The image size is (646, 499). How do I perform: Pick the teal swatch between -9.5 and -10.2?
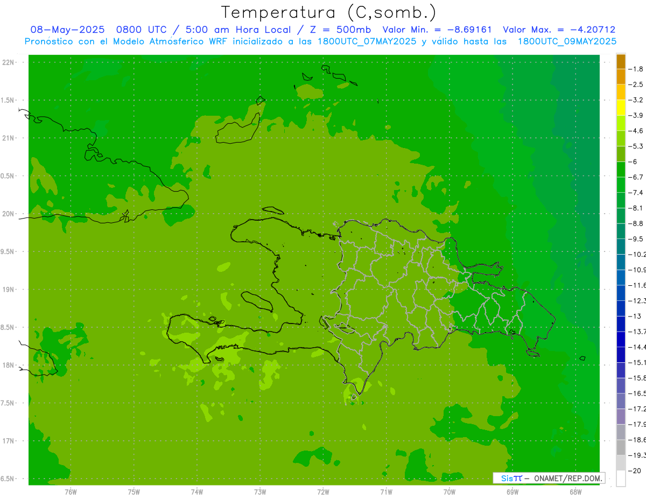click(x=621, y=247)
